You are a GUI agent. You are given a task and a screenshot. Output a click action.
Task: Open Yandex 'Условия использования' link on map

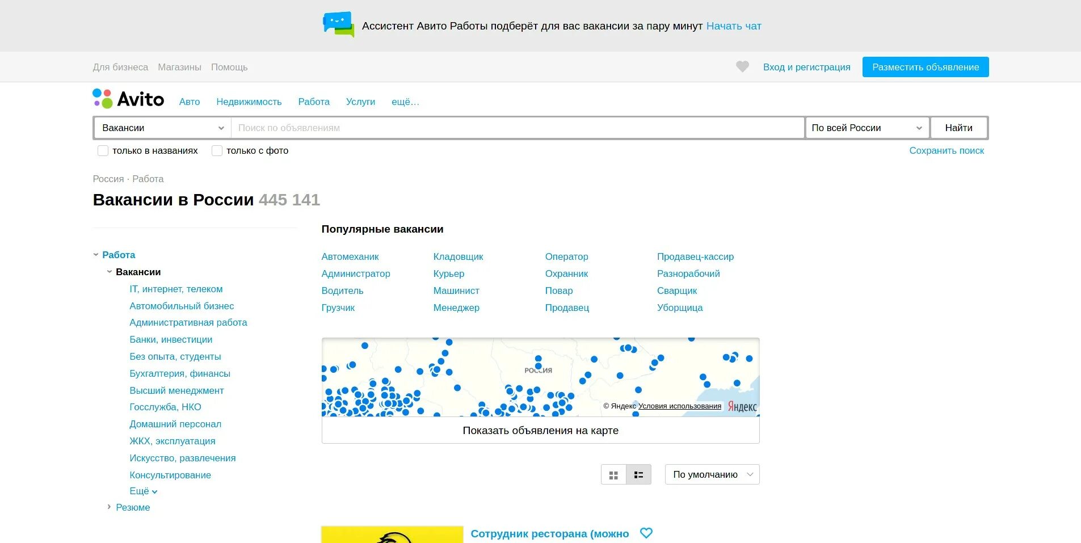coord(680,406)
